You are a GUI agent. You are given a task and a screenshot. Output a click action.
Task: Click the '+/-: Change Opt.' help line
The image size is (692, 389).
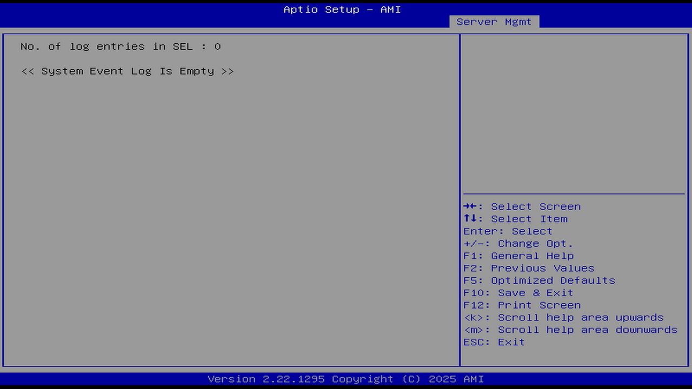(x=518, y=244)
